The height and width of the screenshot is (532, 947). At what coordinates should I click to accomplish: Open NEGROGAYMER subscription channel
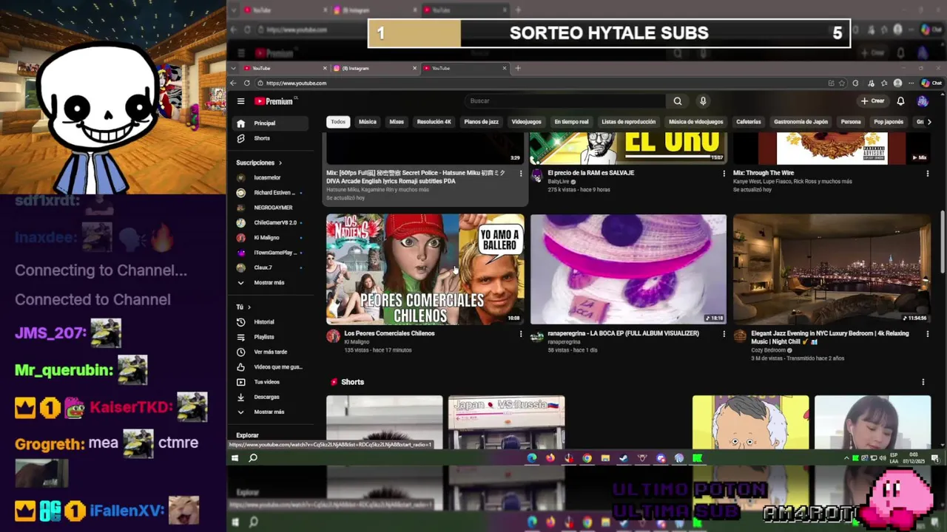coord(269,208)
